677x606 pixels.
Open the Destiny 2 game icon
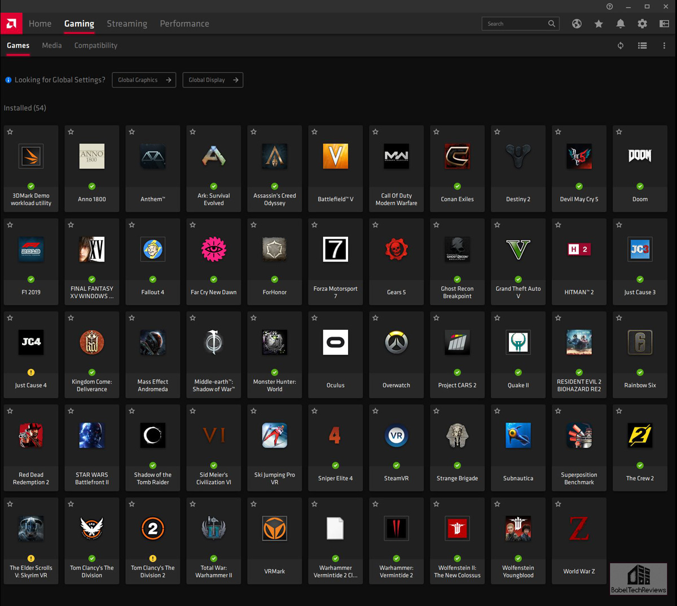(518, 156)
